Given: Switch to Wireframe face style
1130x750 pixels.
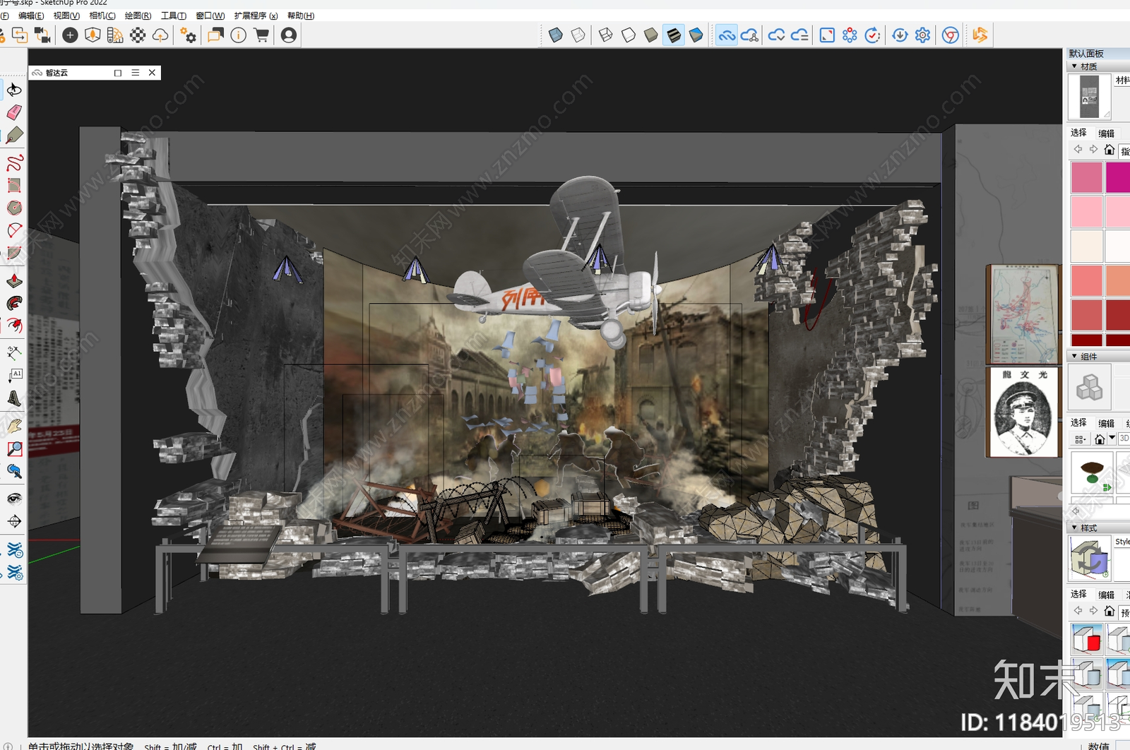Looking at the screenshot, I should [x=605, y=35].
